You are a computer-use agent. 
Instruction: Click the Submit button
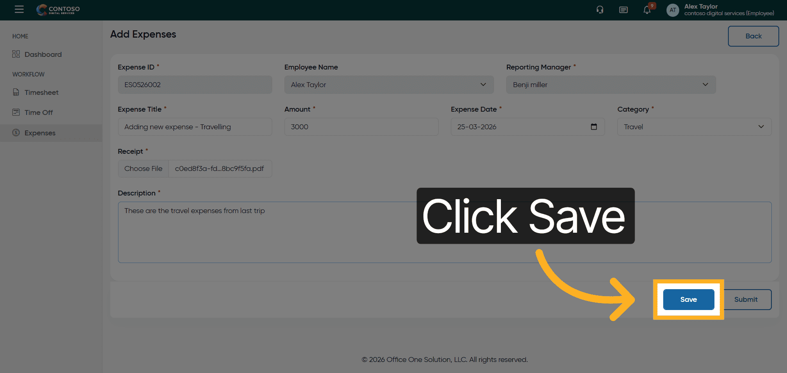(x=746, y=299)
